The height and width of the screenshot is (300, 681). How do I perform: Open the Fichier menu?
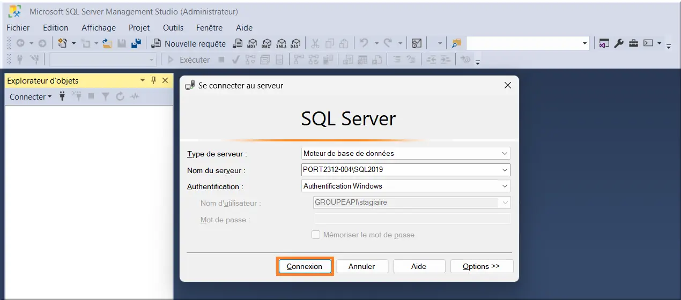coord(18,28)
